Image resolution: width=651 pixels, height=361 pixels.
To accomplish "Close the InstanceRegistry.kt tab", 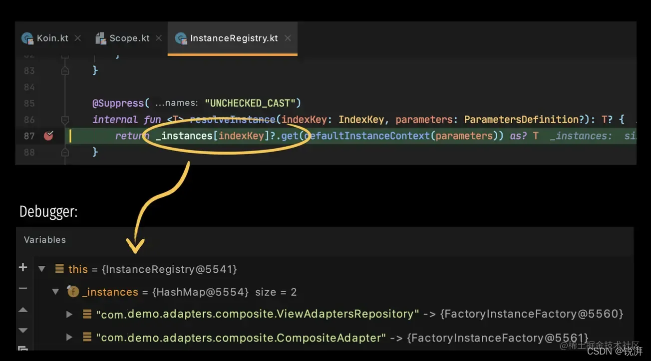I will [288, 38].
